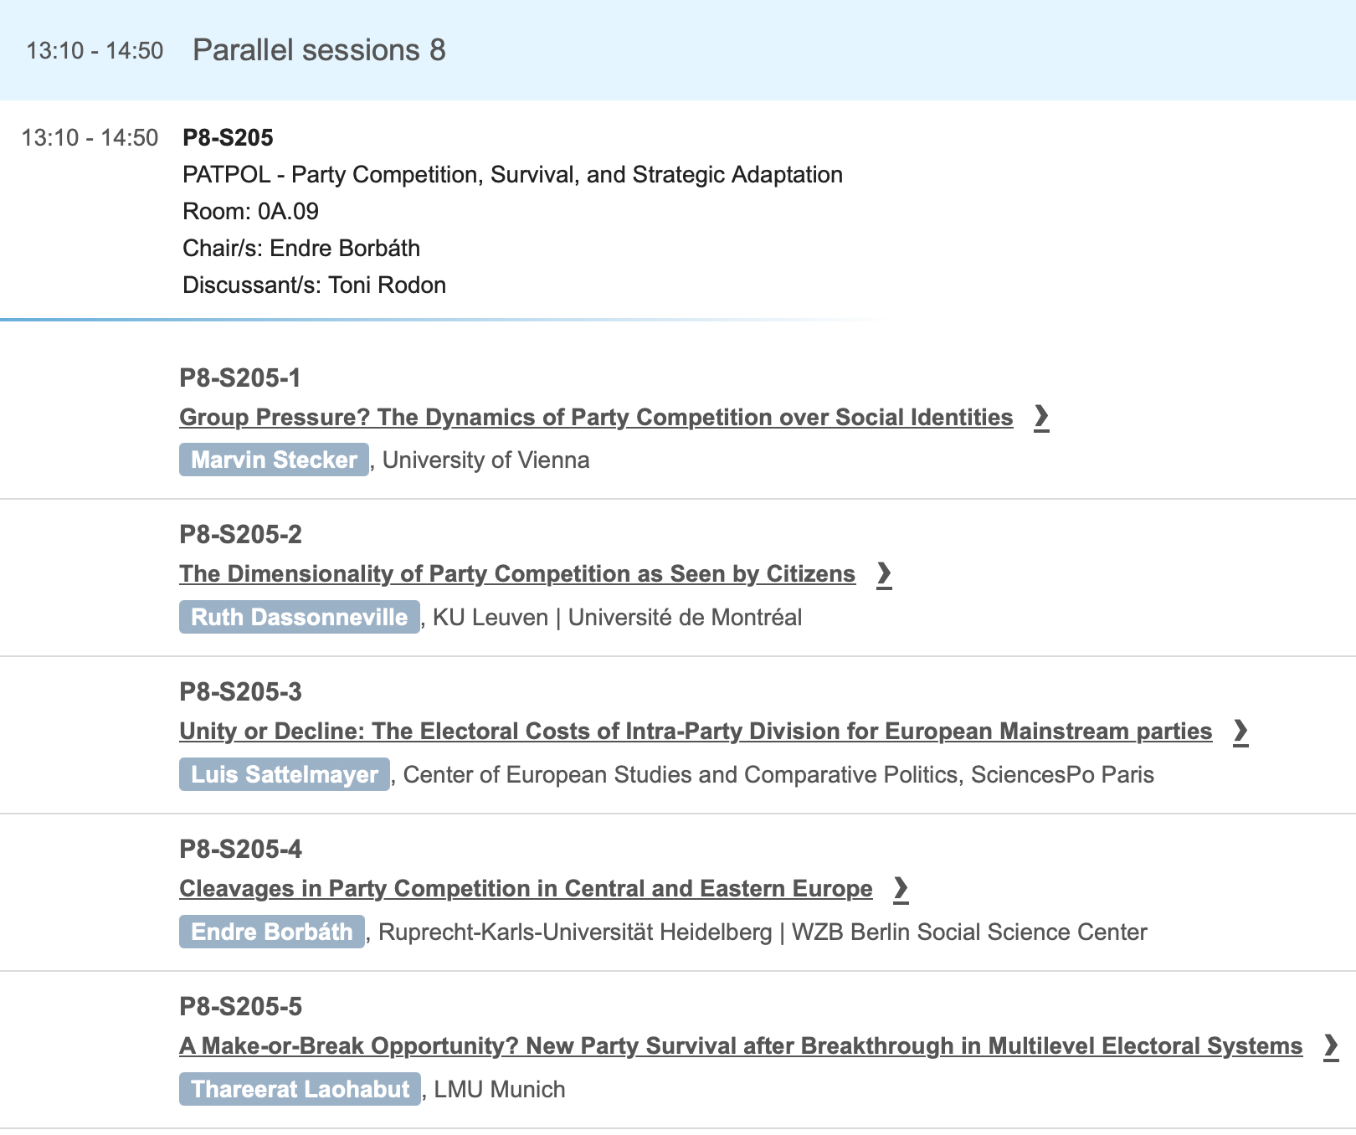Expand chevron beside Group Pressure paper title
This screenshot has height=1135, width=1356.
tap(1041, 417)
